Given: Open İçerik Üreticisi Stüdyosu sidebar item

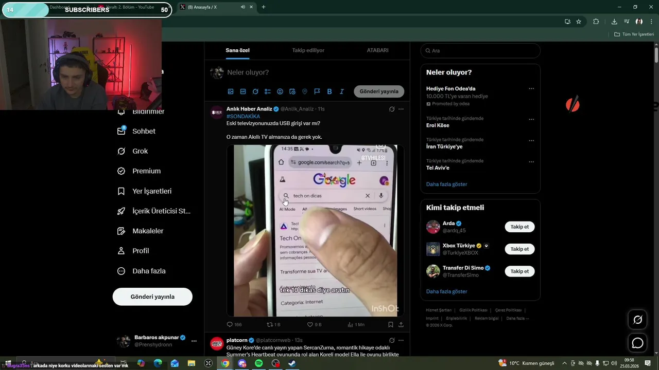Looking at the screenshot, I should 154,211.
